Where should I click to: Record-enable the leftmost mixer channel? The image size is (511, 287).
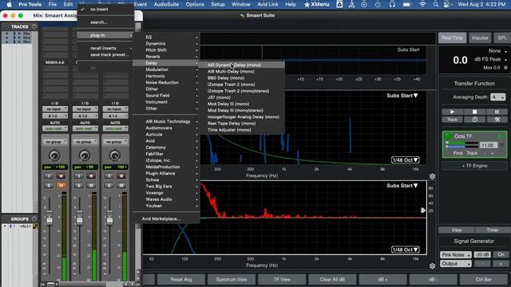point(61,176)
